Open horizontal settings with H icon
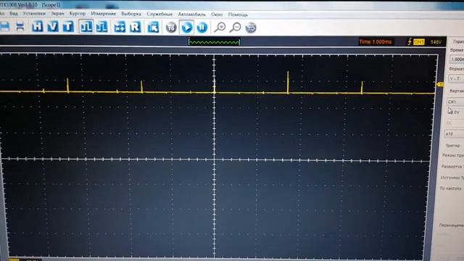Image resolution: width=464 pixels, height=261 pixels. coord(38,27)
